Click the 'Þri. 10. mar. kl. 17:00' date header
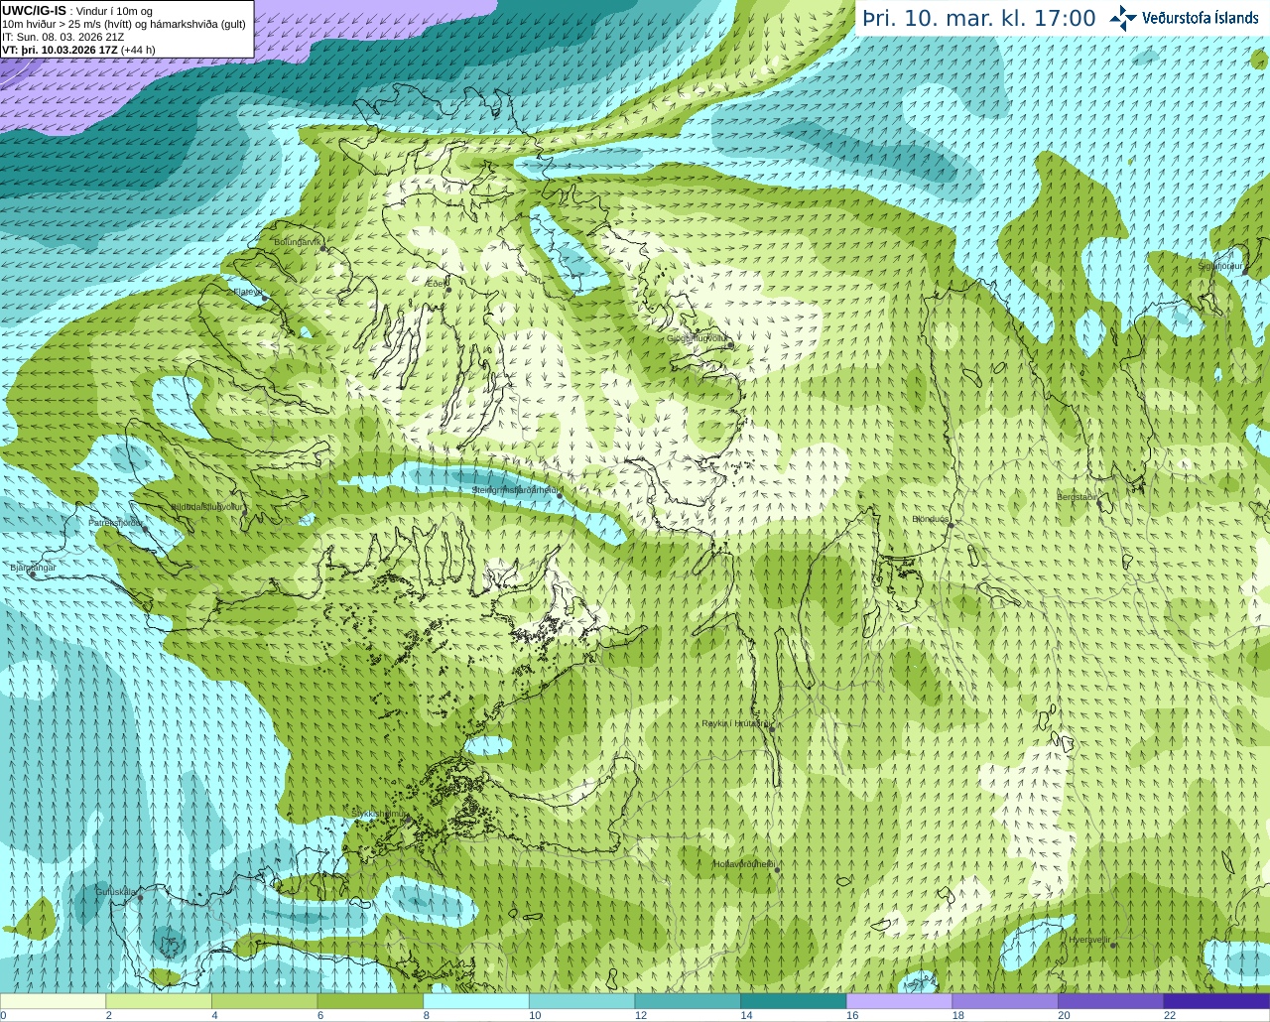 [x=979, y=19]
